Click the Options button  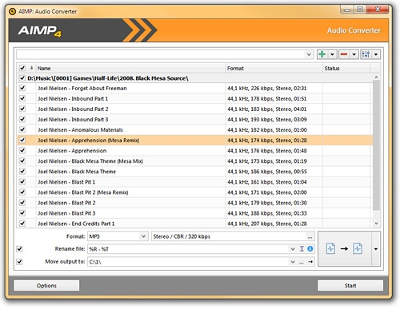46,286
